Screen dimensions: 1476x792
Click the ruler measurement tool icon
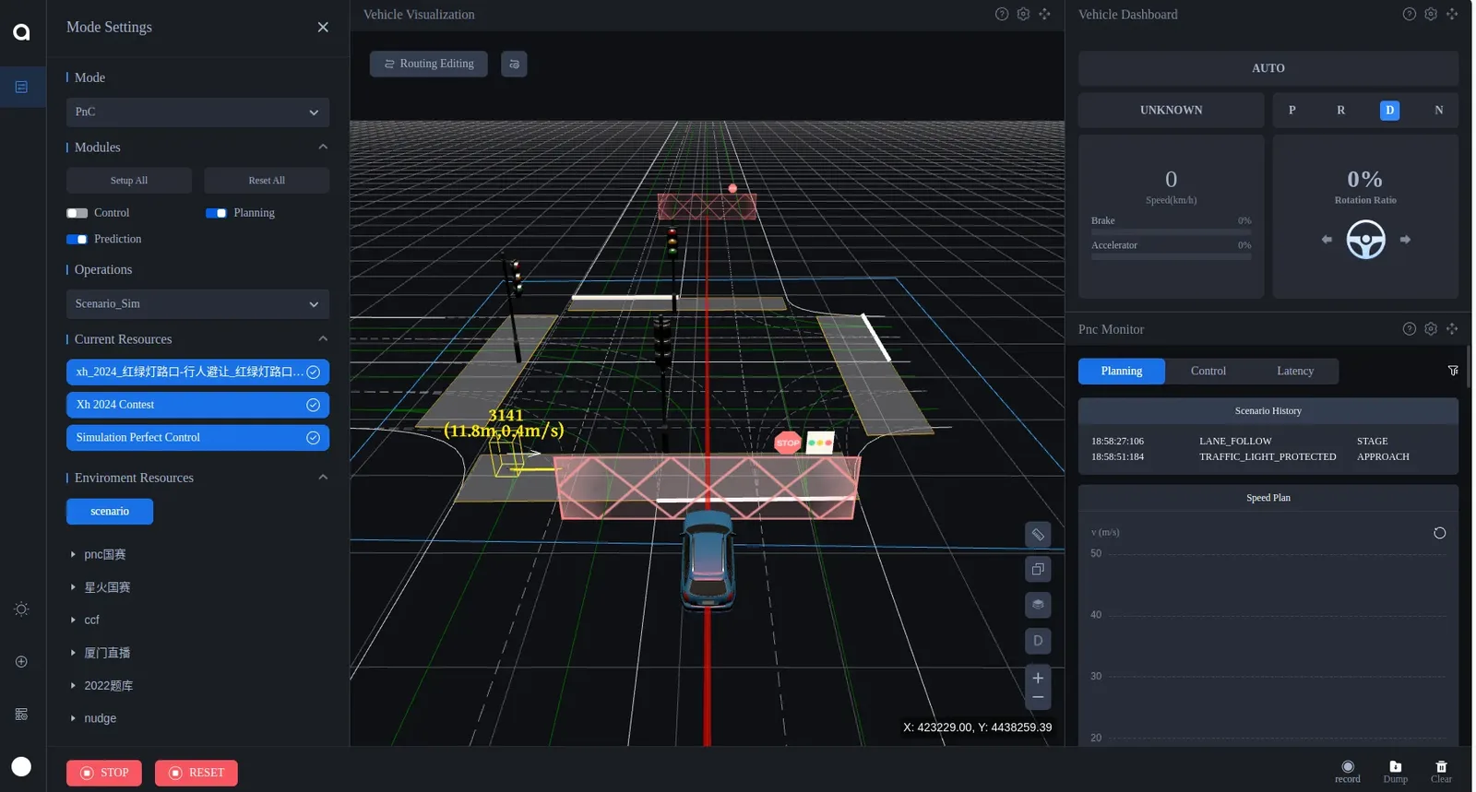pos(1038,534)
